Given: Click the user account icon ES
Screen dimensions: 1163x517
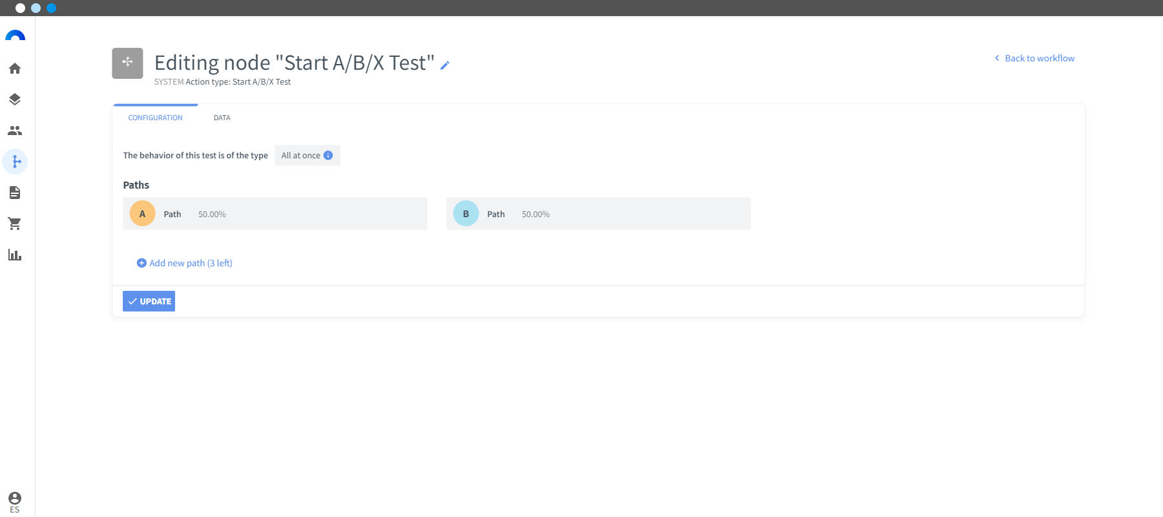Looking at the screenshot, I should click(15, 501).
